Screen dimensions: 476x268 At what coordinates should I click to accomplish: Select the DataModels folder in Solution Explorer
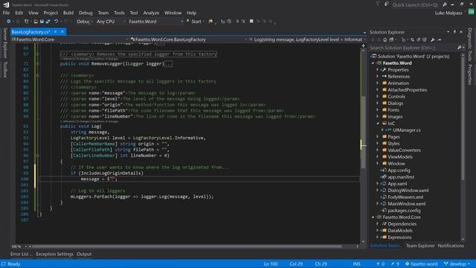(x=400, y=230)
